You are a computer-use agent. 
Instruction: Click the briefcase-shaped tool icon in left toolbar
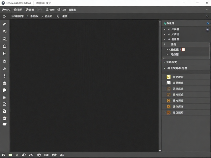click(x=5, y=83)
